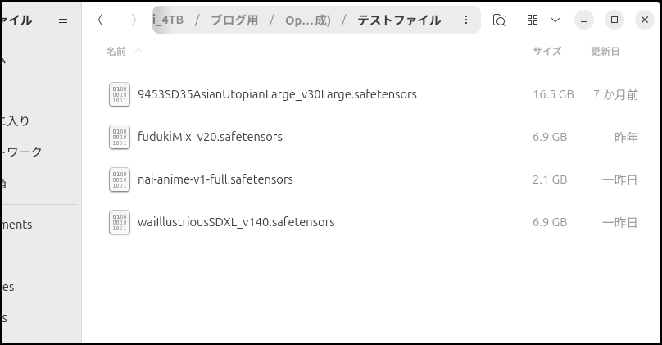
Task: Click the テストファイル breadcrumb
Action: 398,20
